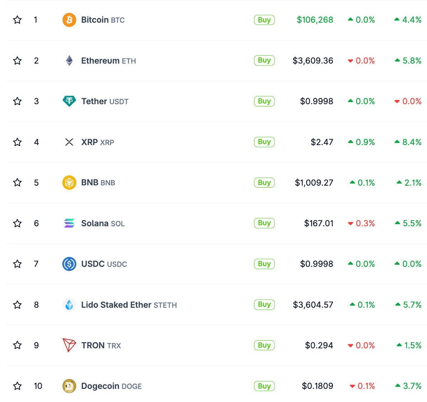The width and height of the screenshot is (427, 402).
Task: Click the Solana logo icon
Action: [69, 223]
